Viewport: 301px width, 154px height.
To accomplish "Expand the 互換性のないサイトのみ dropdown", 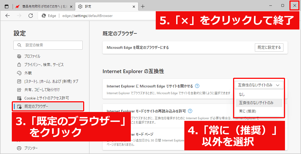I will pyautogui.click(x=259, y=85).
